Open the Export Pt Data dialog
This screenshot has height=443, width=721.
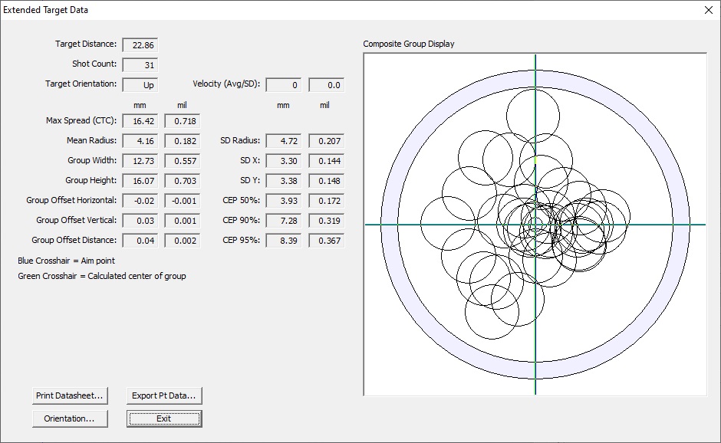point(164,395)
